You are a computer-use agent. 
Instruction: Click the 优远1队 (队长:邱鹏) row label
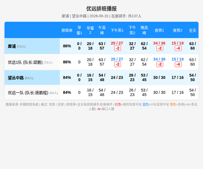point(30,62)
